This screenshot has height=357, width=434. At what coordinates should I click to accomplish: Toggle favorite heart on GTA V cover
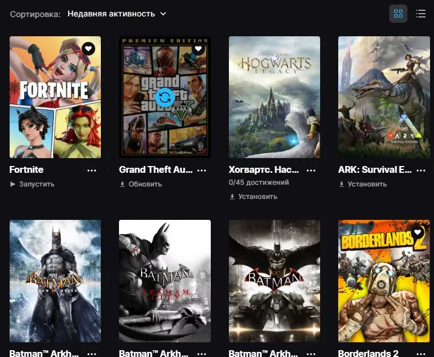point(198,49)
